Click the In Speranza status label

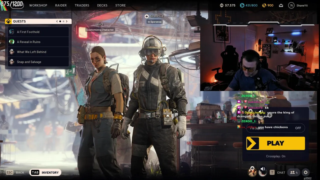pyautogui.click(x=154, y=22)
